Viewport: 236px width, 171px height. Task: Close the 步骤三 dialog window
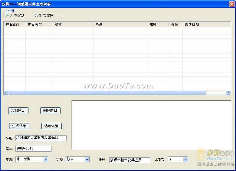point(232,4)
